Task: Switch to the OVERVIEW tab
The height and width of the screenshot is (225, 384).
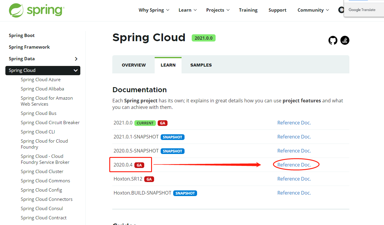Action: tap(134, 65)
